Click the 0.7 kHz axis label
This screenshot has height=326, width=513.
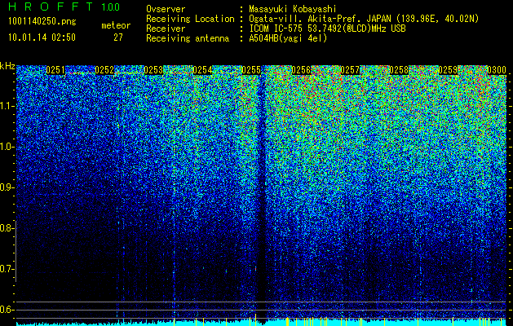[7, 269]
